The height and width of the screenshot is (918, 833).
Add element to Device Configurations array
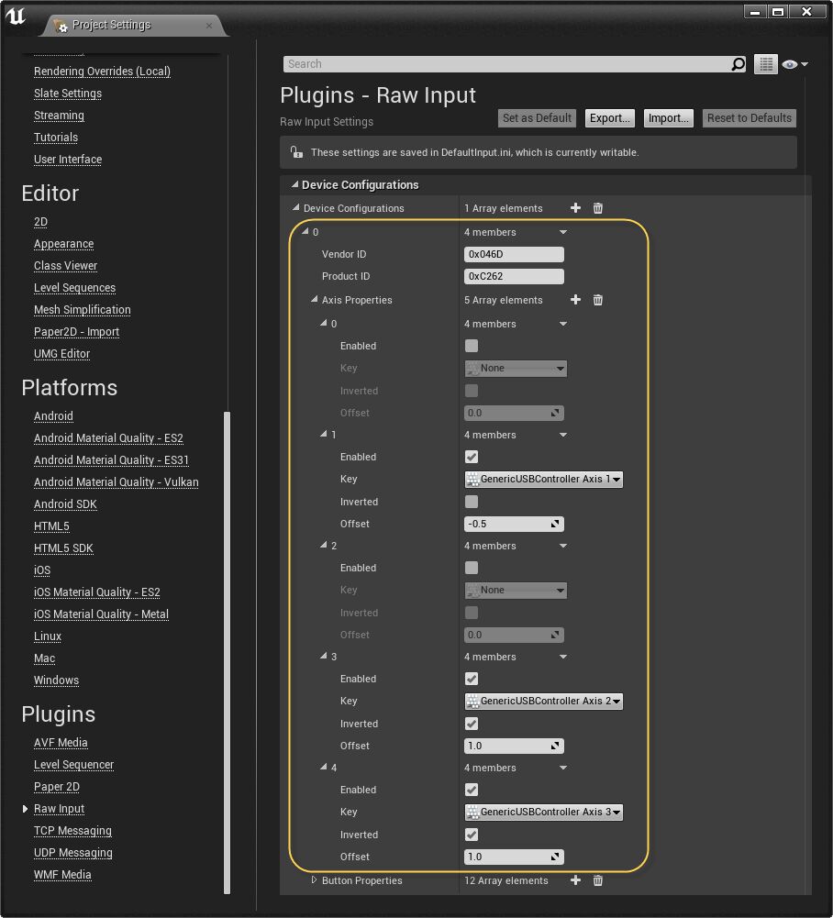[x=576, y=208]
